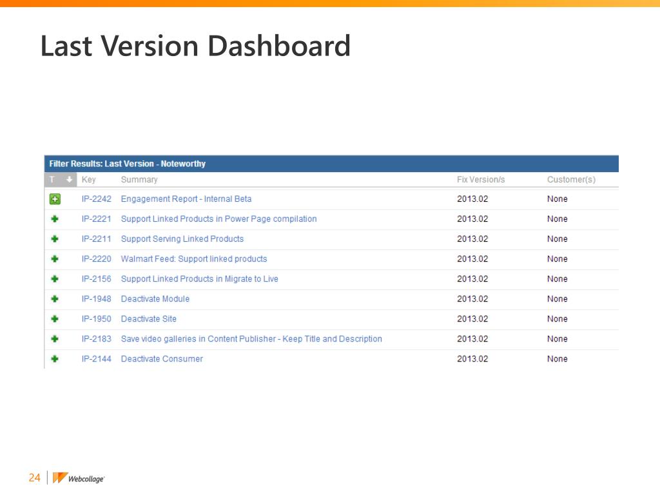Viewport: 660px width, 495px height.
Task: Open Support Linked Products in Power Page compilation
Action: 219,219
